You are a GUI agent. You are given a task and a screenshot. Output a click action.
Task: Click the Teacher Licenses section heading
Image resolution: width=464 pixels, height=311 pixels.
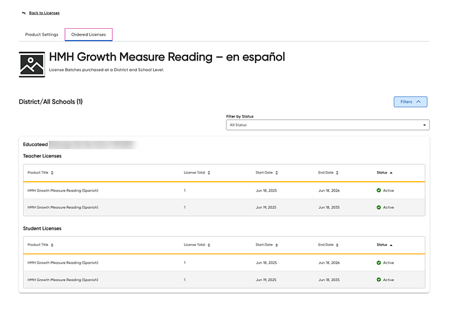point(43,155)
